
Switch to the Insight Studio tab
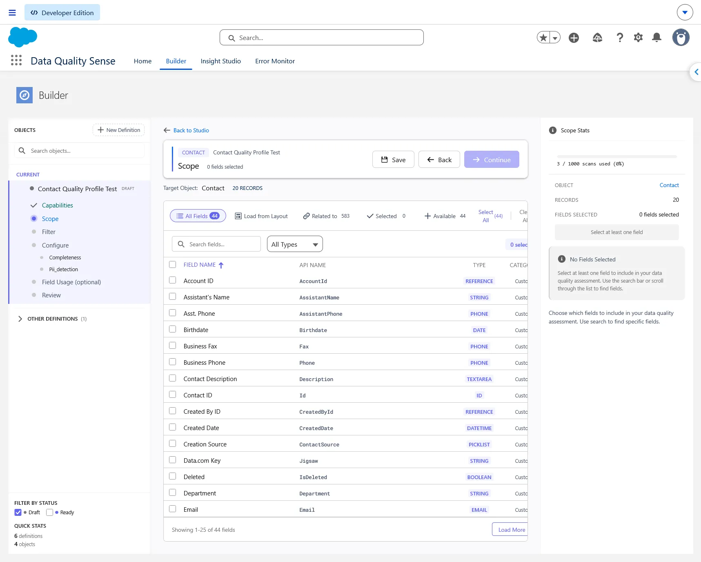coord(220,61)
